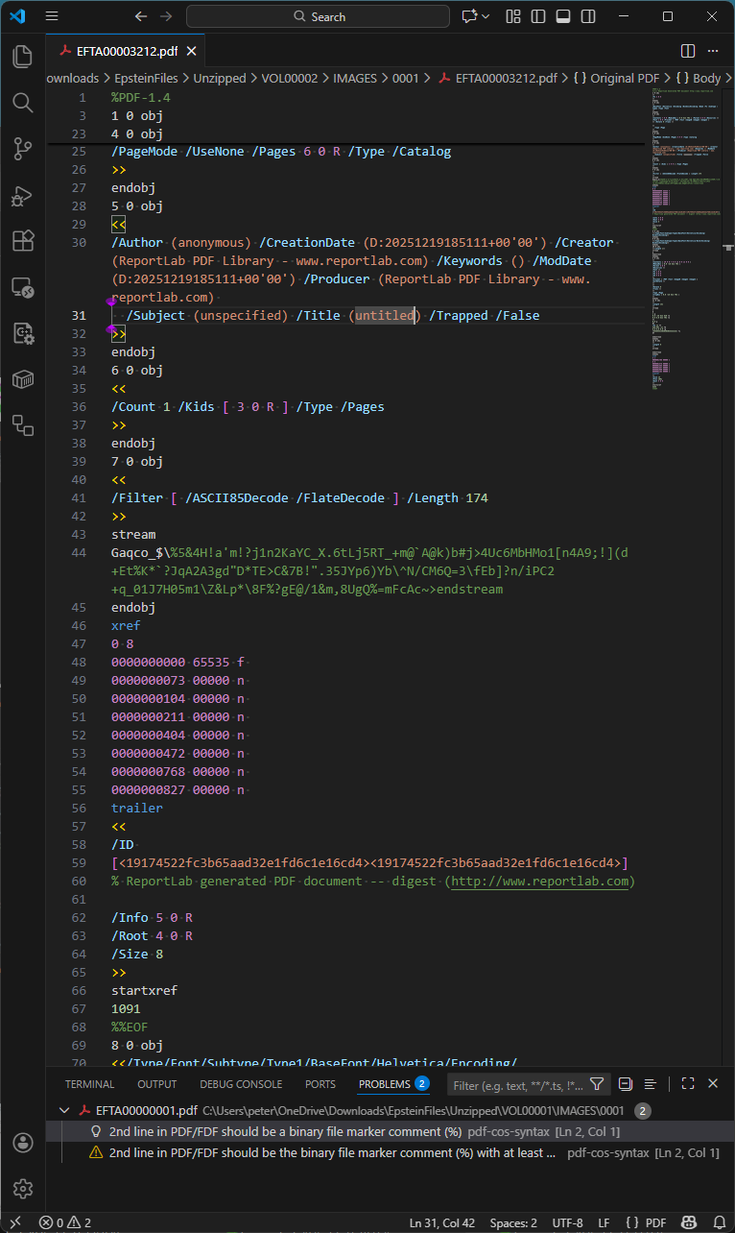Viewport: 735px width, 1233px height.
Task: Maximize the Problems panel size
Action: (x=687, y=1083)
